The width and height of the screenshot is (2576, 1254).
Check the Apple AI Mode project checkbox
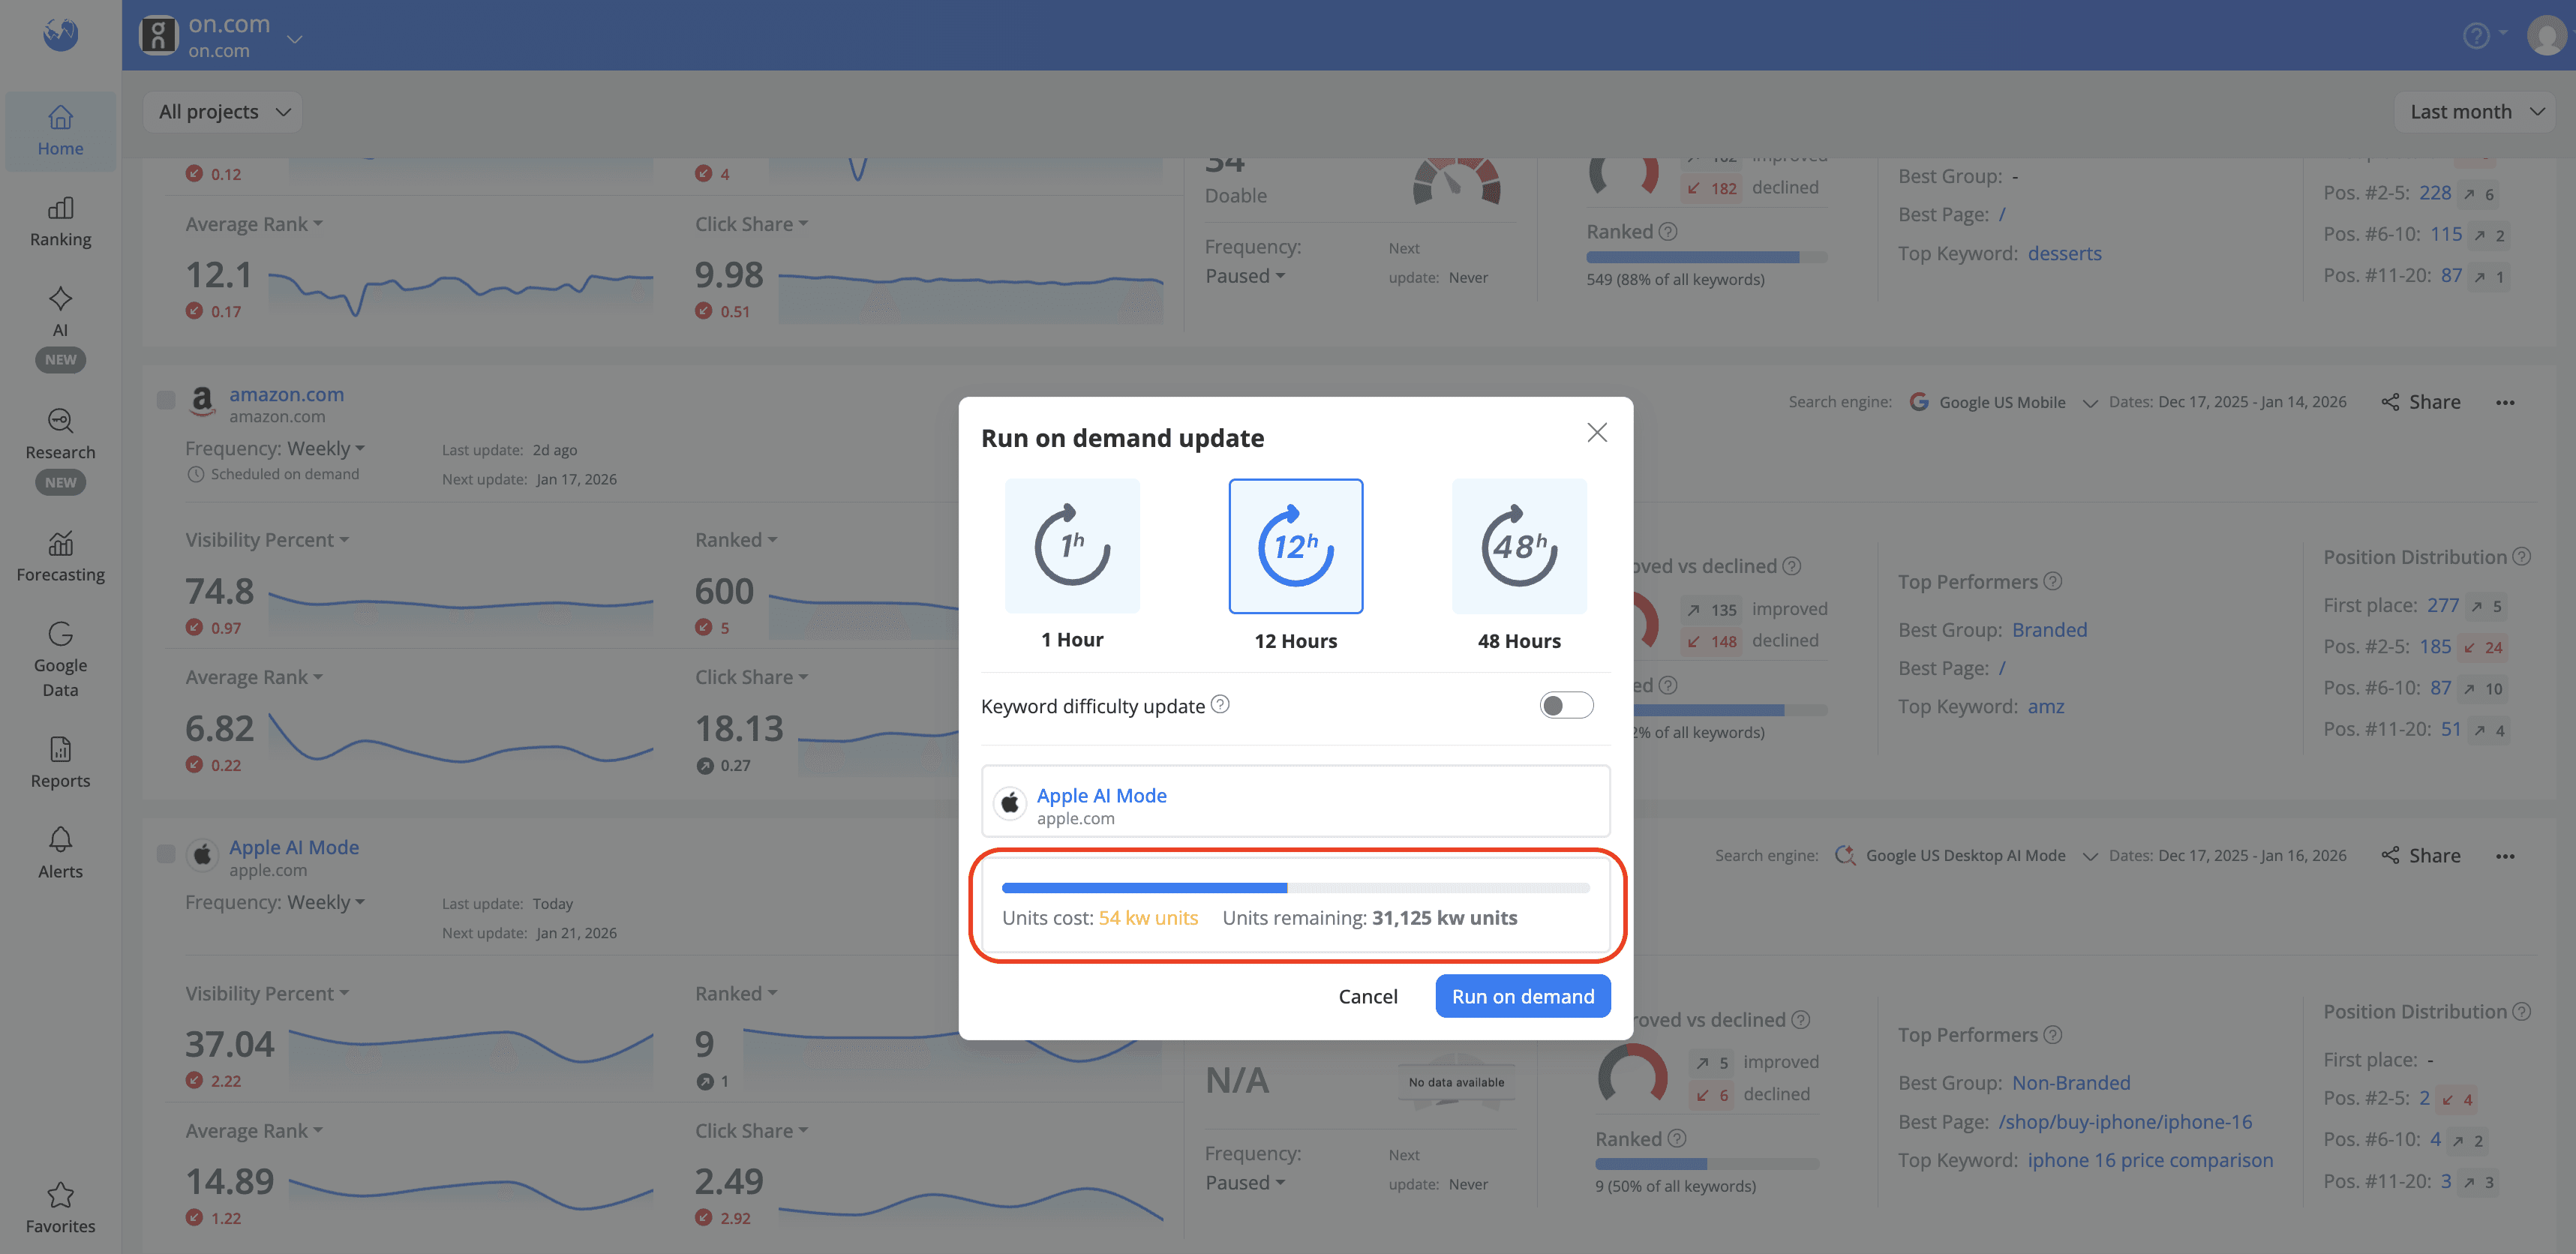tap(166, 853)
